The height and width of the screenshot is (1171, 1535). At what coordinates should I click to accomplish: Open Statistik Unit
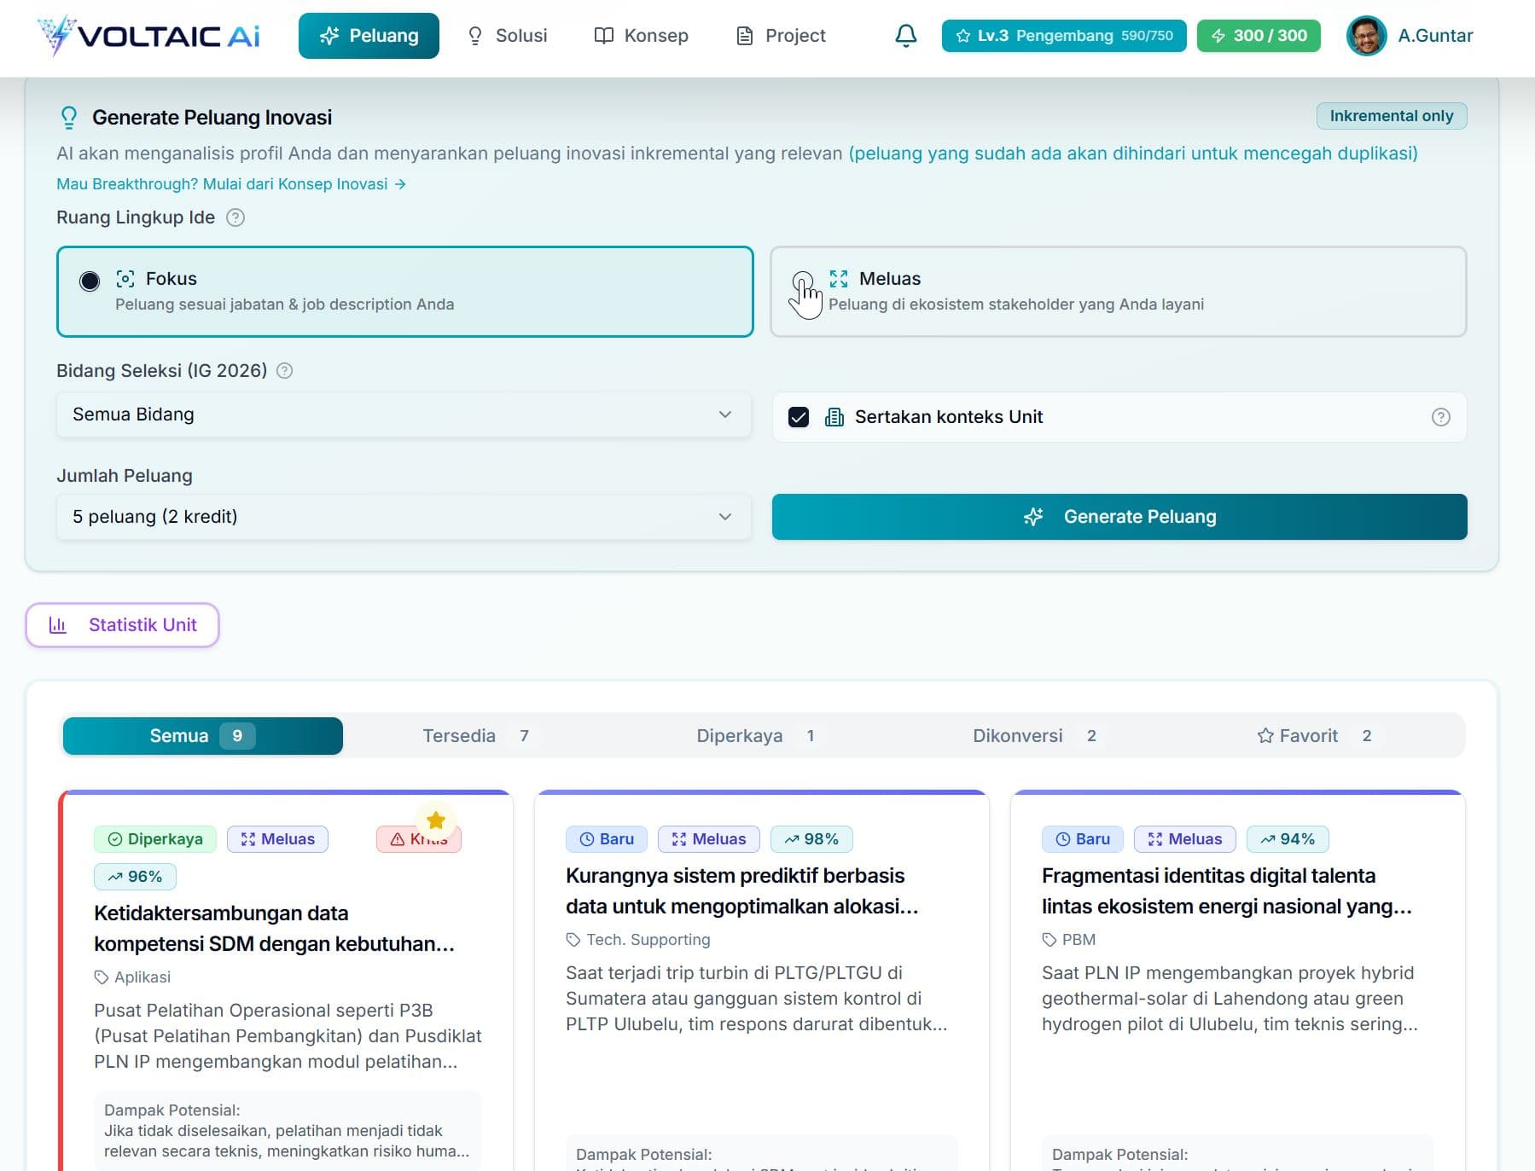[122, 625]
